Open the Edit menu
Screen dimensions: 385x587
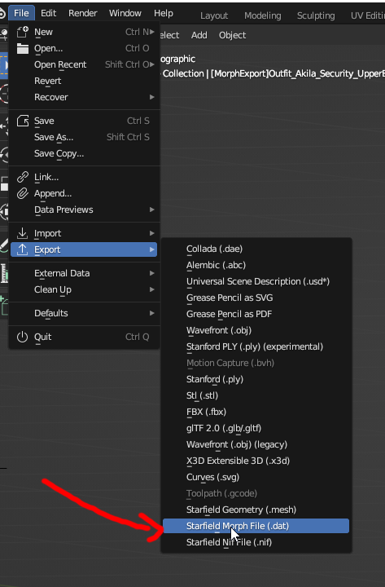(x=48, y=13)
